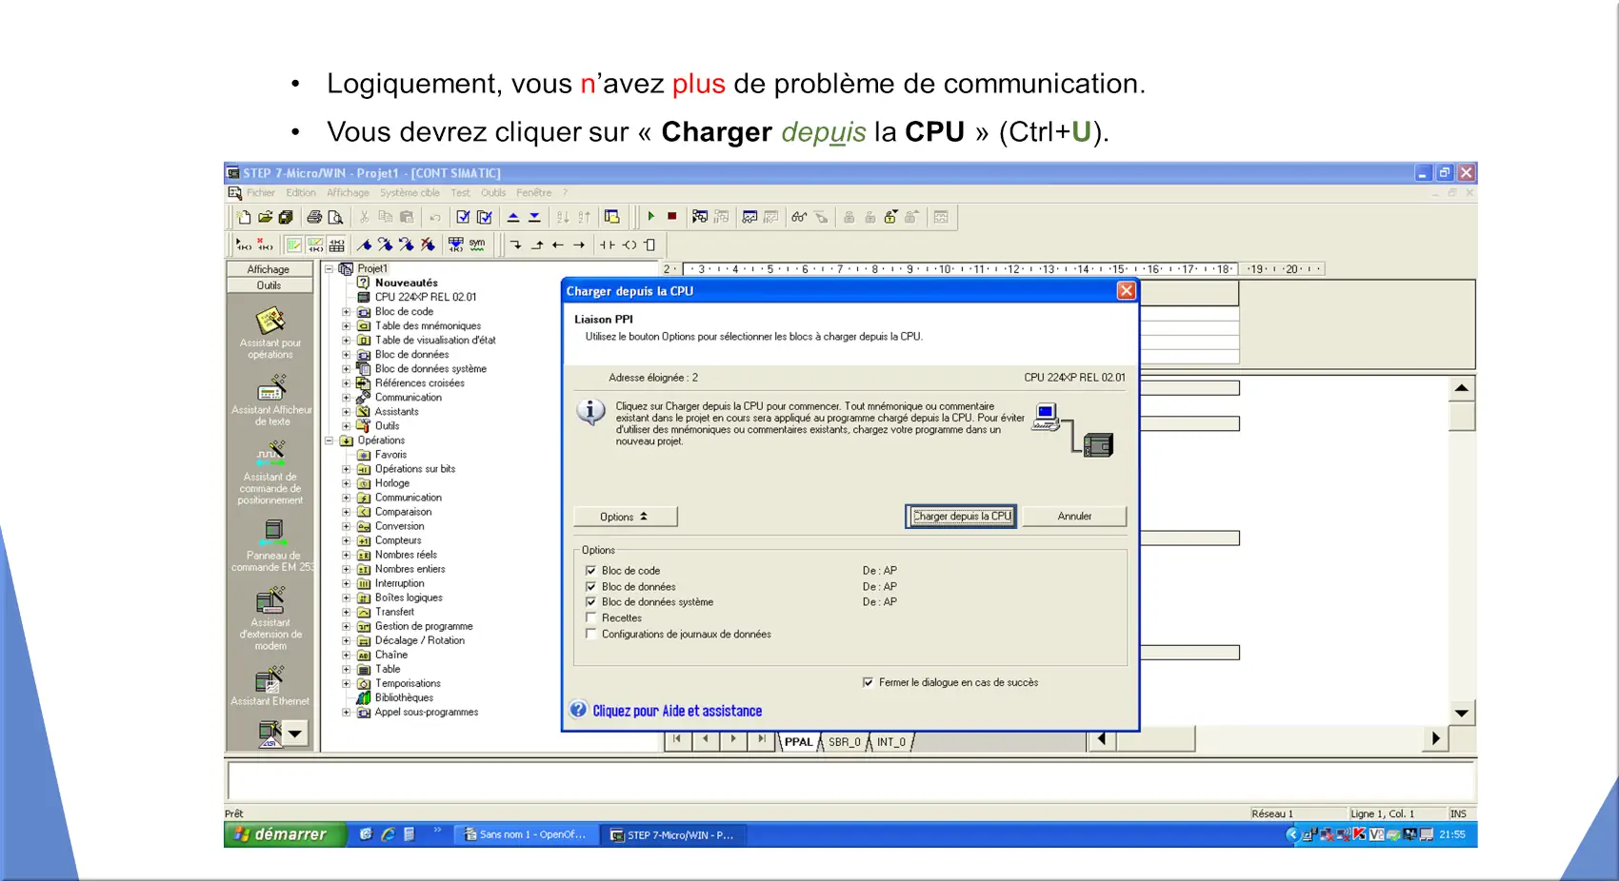The image size is (1619, 881).
Task: Expand the Compteurs tree node
Action: 347,540
